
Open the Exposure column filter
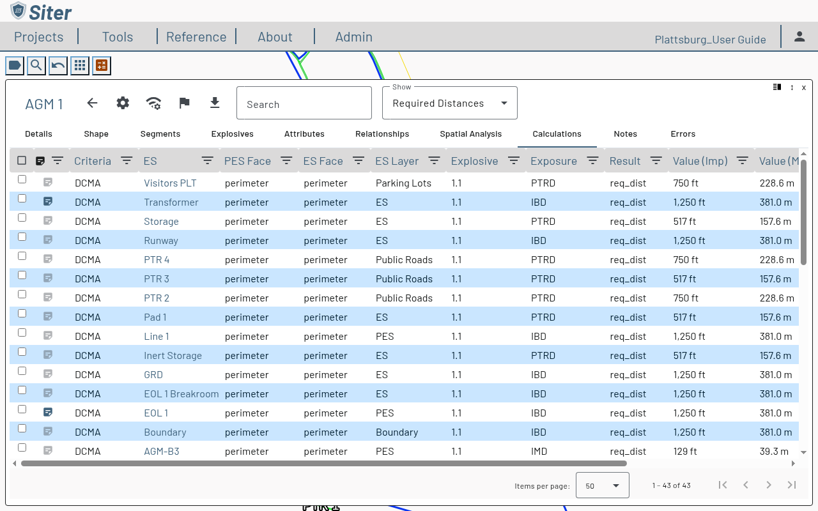point(592,161)
